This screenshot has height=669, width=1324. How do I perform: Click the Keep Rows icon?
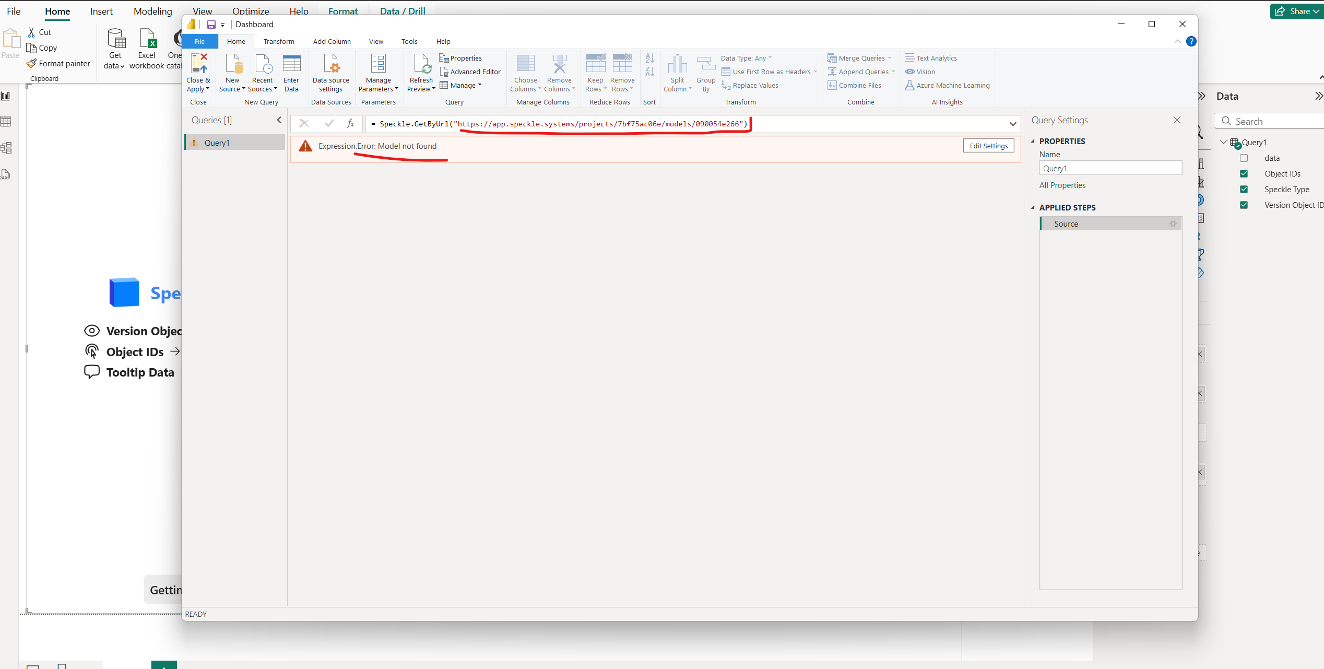pos(595,64)
